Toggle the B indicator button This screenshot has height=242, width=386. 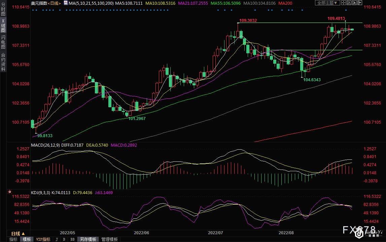click(64, 239)
